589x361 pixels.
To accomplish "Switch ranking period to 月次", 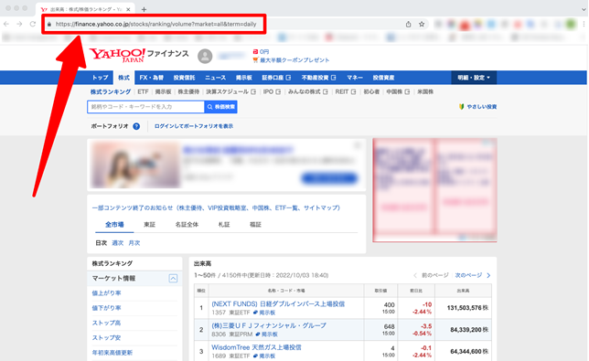I will coord(134,243).
